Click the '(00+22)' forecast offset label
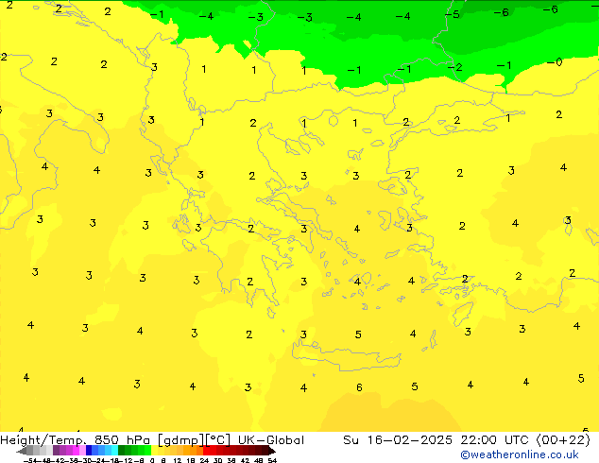This screenshot has height=463, width=599. [563, 440]
